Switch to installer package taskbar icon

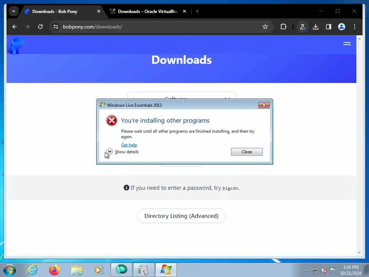point(143,270)
